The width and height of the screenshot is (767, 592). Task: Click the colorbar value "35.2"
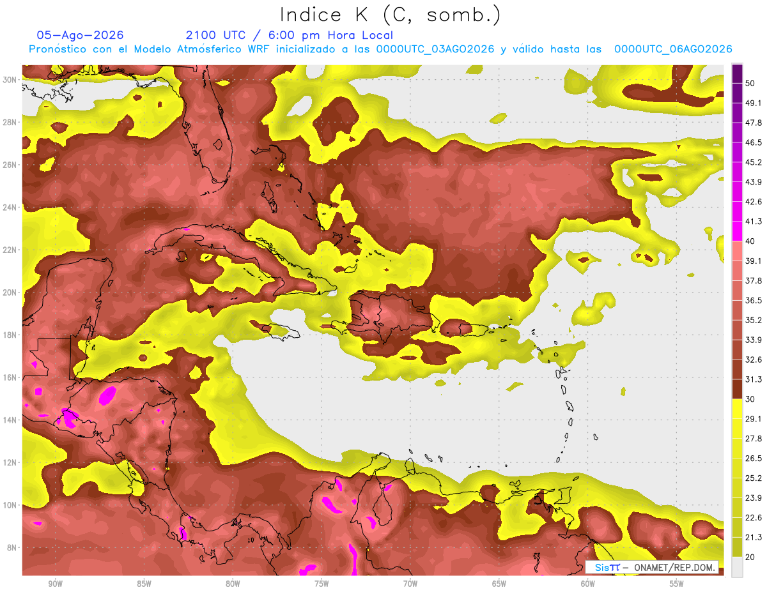pyautogui.click(x=754, y=320)
